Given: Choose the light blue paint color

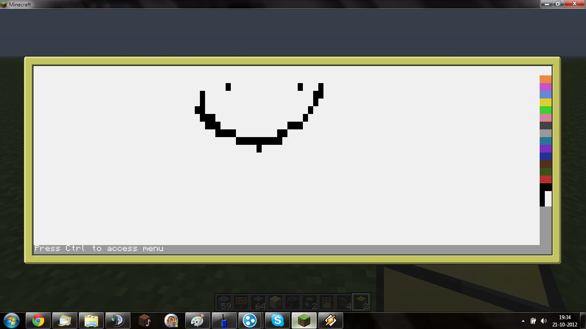Looking at the screenshot, I should [545, 95].
